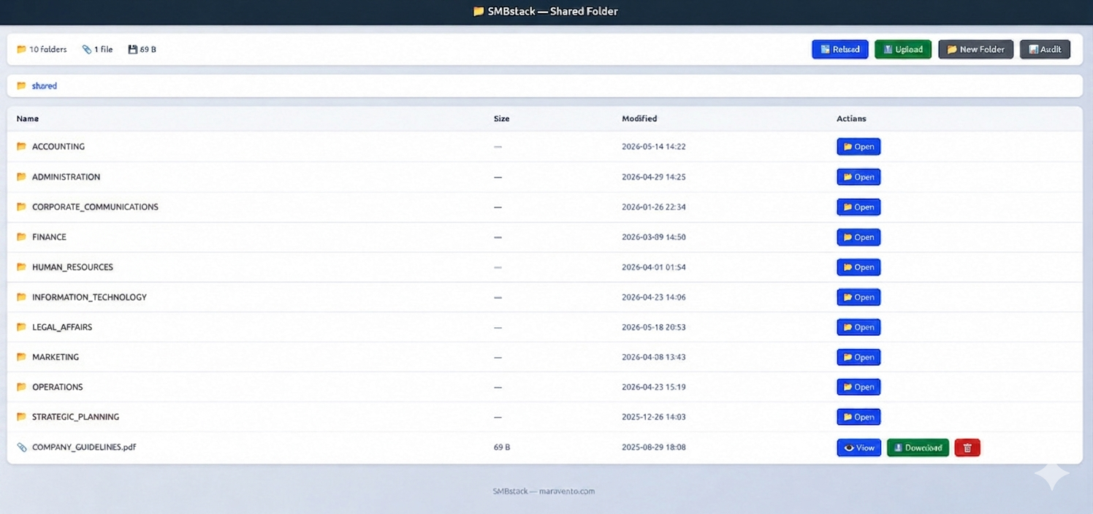Click Open in the OPERATIONS row
This screenshot has width=1093, height=514.
(x=858, y=387)
